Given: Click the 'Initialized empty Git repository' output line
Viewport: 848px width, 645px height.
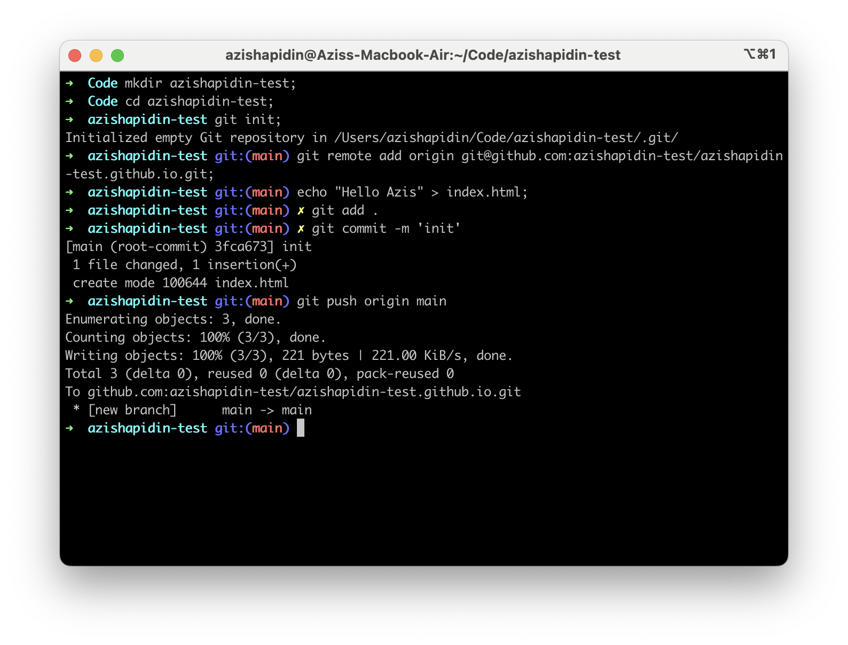Looking at the screenshot, I should pos(371,138).
